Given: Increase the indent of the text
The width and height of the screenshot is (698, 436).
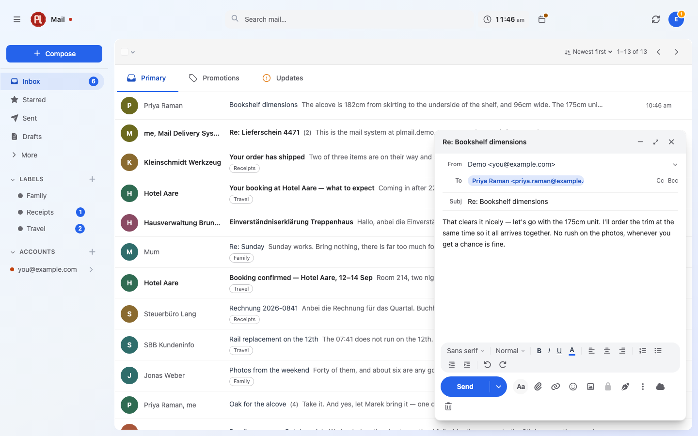Looking at the screenshot, I should pyautogui.click(x=467, y=365).
